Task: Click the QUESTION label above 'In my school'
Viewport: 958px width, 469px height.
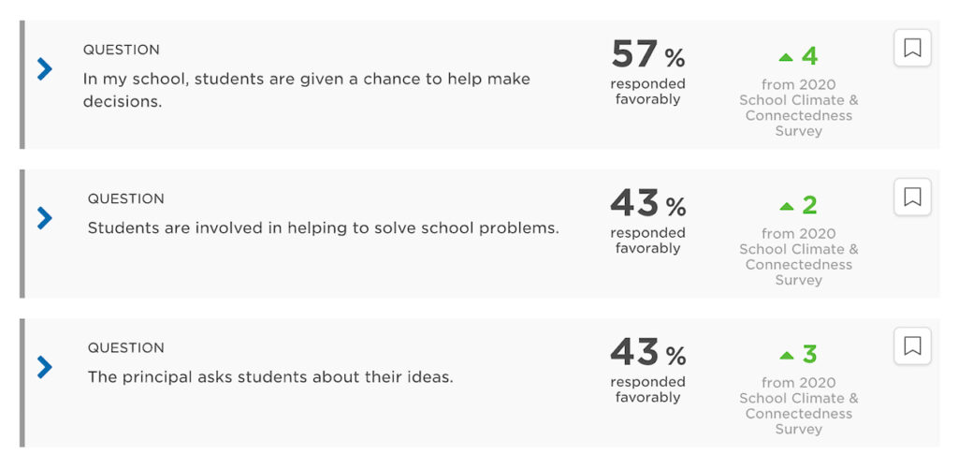Action: [x=122, y=51]
